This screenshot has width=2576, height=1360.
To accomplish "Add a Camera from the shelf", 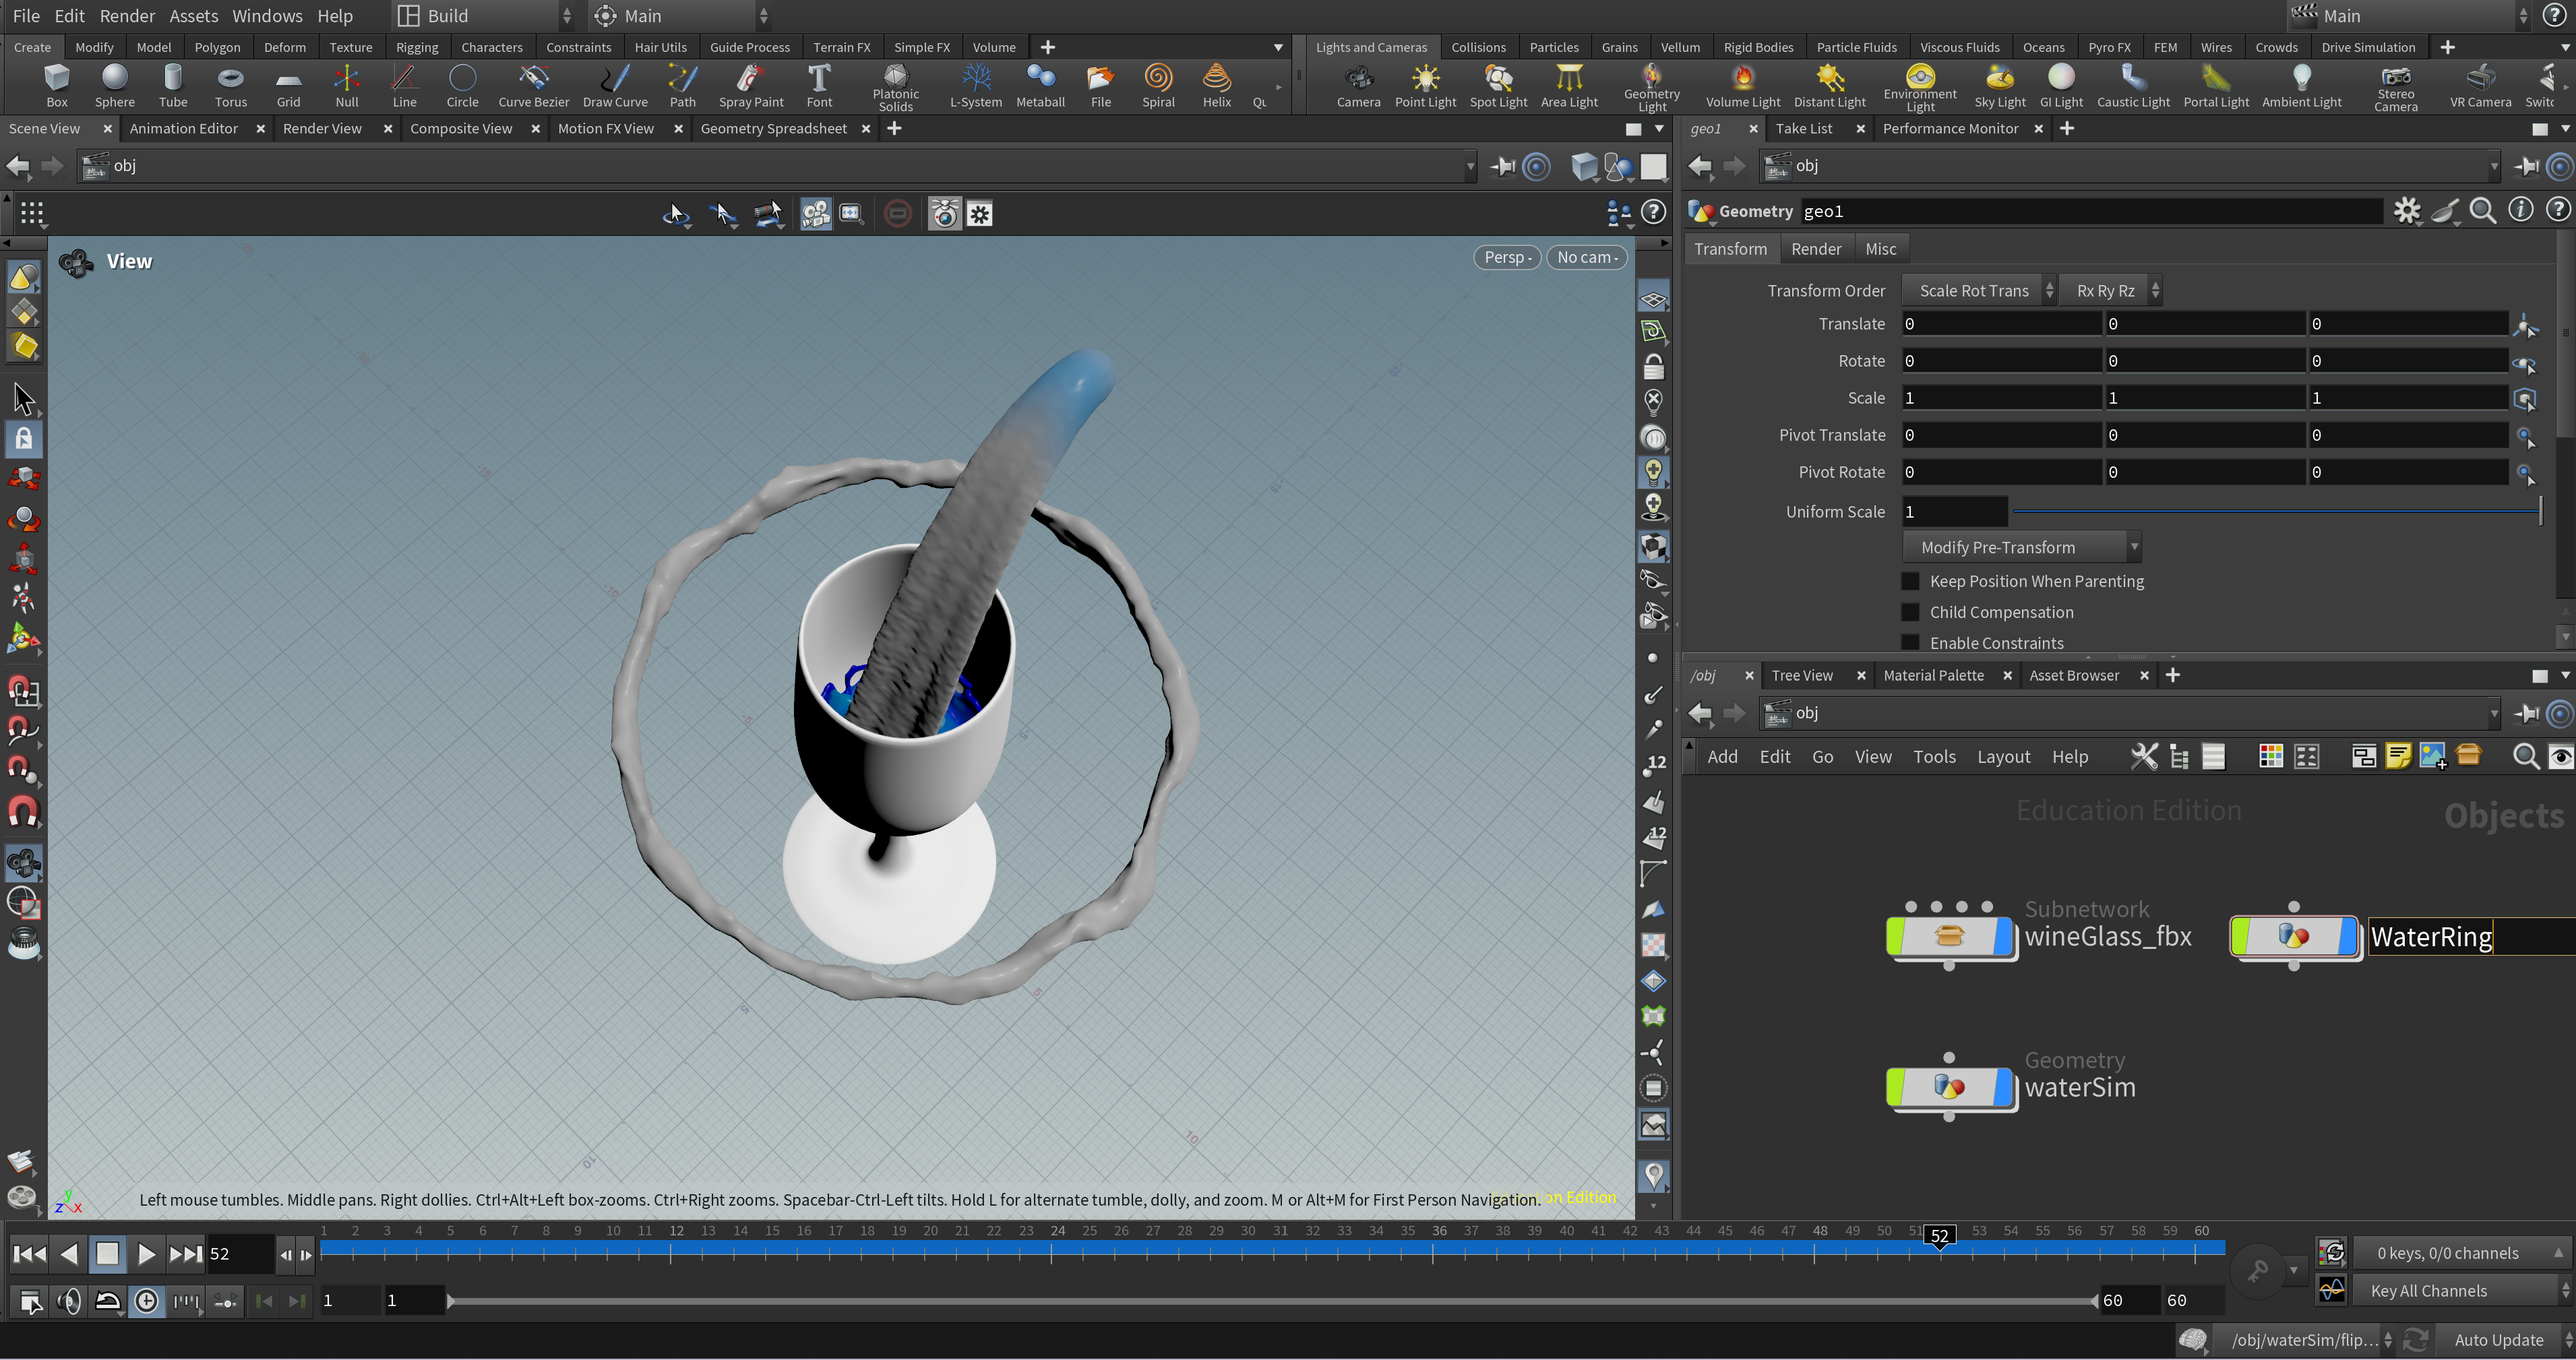I will [x=1357, y=86].
